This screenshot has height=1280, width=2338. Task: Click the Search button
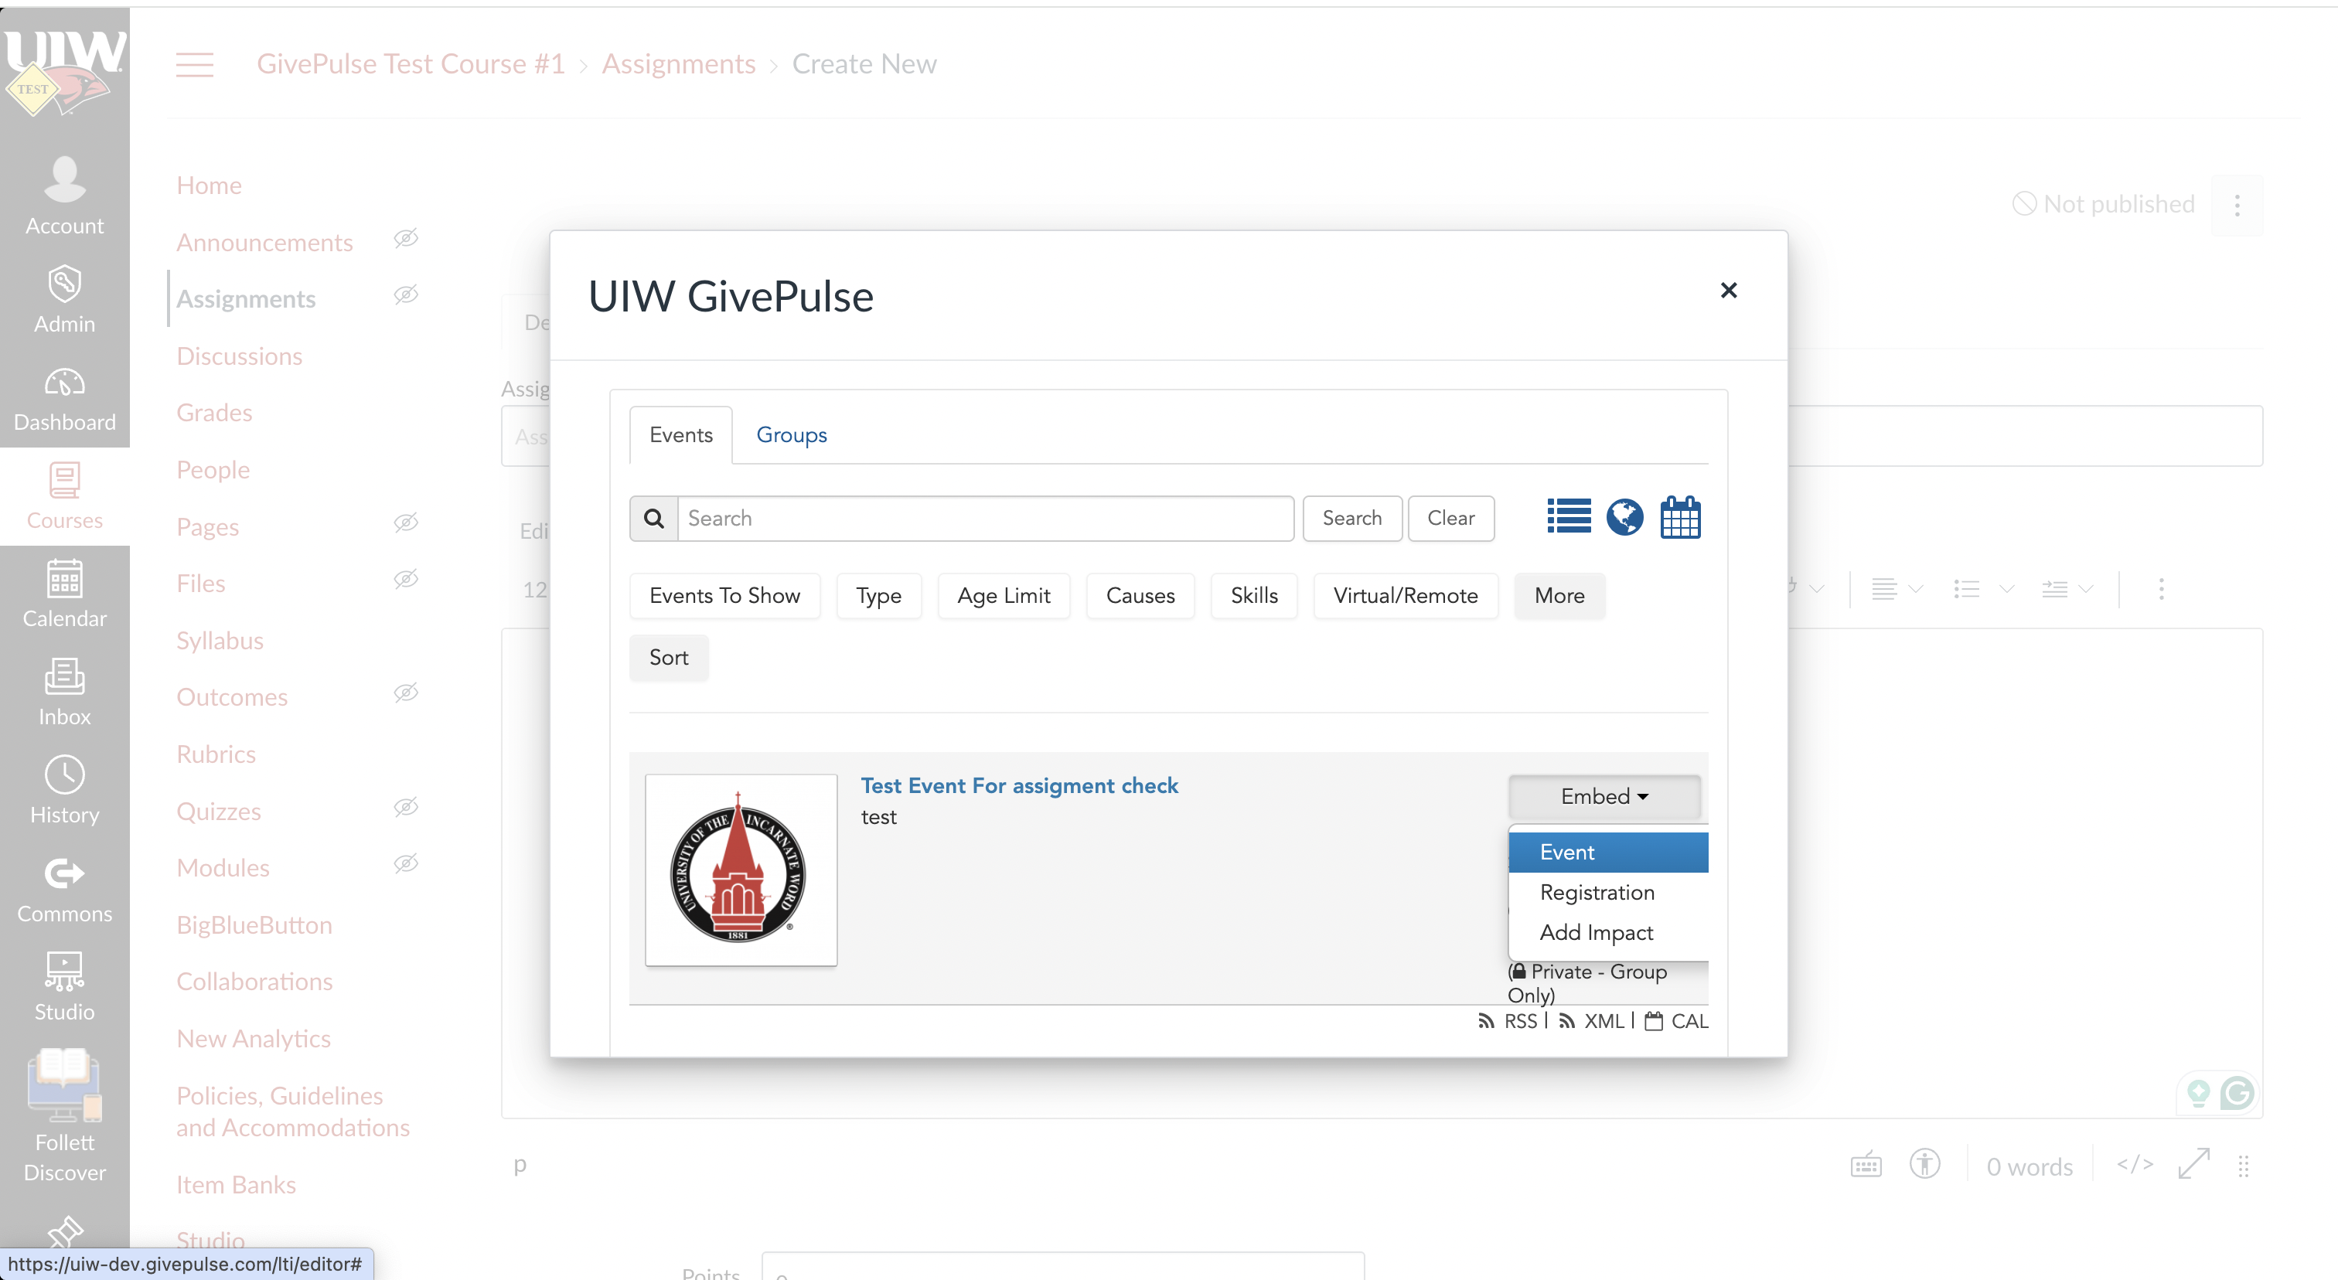click(x=1351, y=518)
